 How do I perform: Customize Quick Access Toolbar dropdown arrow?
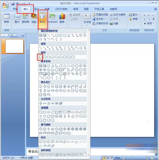pos(30,4)
